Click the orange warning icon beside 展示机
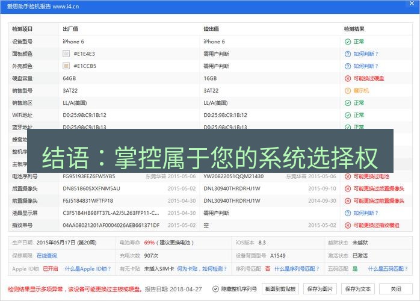The width and height of the screenshot is (420, 301). 347,90
